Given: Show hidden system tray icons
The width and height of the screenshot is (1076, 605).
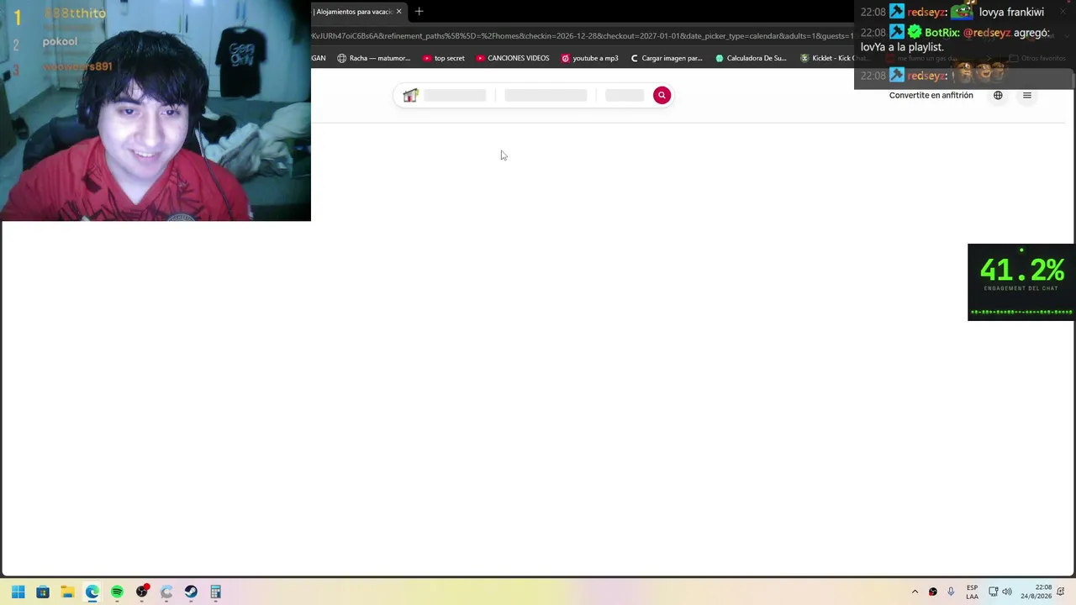Looking at the screenshot, I should click(x=915, y=592).
